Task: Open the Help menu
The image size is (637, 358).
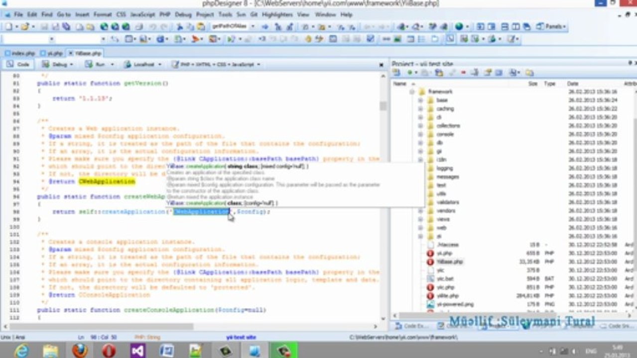Action: pos(346,14)
